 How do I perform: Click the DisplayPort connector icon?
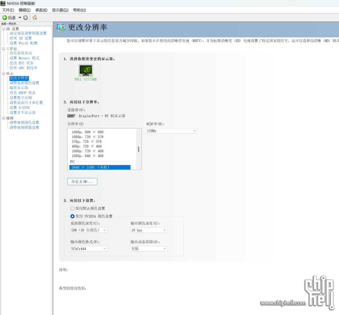click(x=71, y=116)
